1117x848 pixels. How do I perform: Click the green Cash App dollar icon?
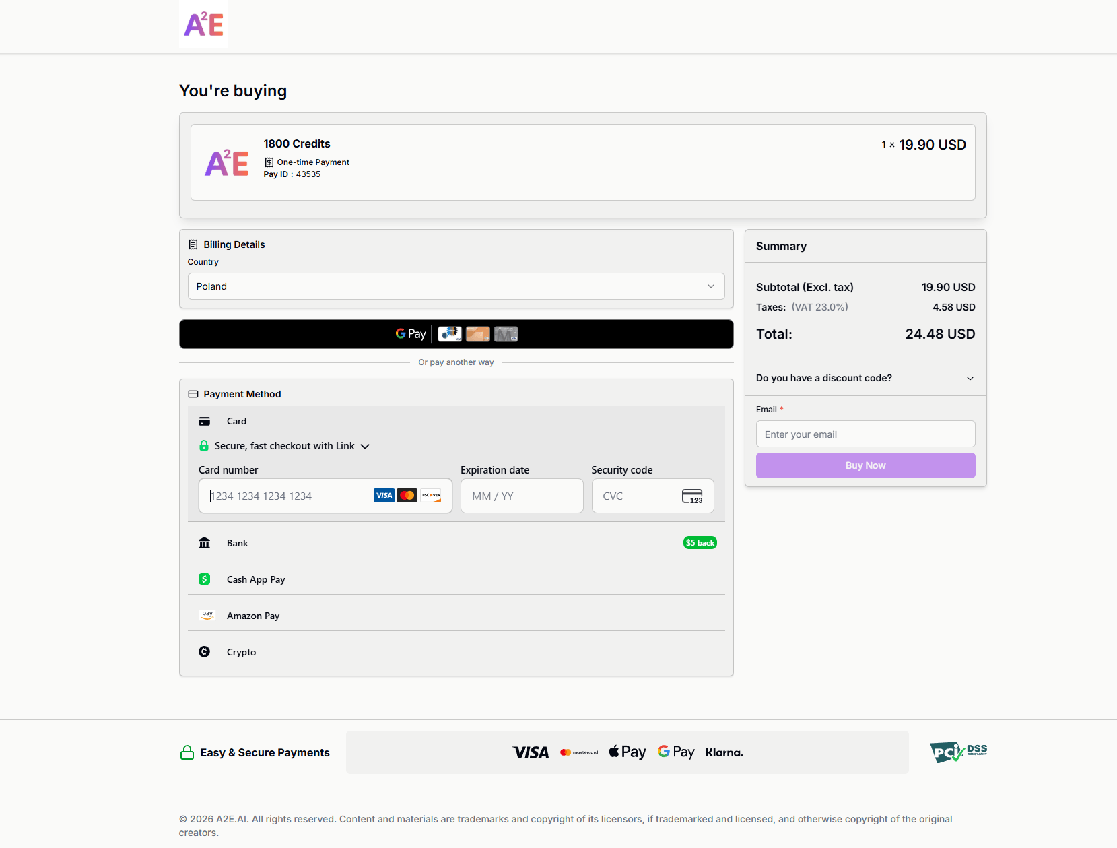pyautogui.click(x=204, y=579)
